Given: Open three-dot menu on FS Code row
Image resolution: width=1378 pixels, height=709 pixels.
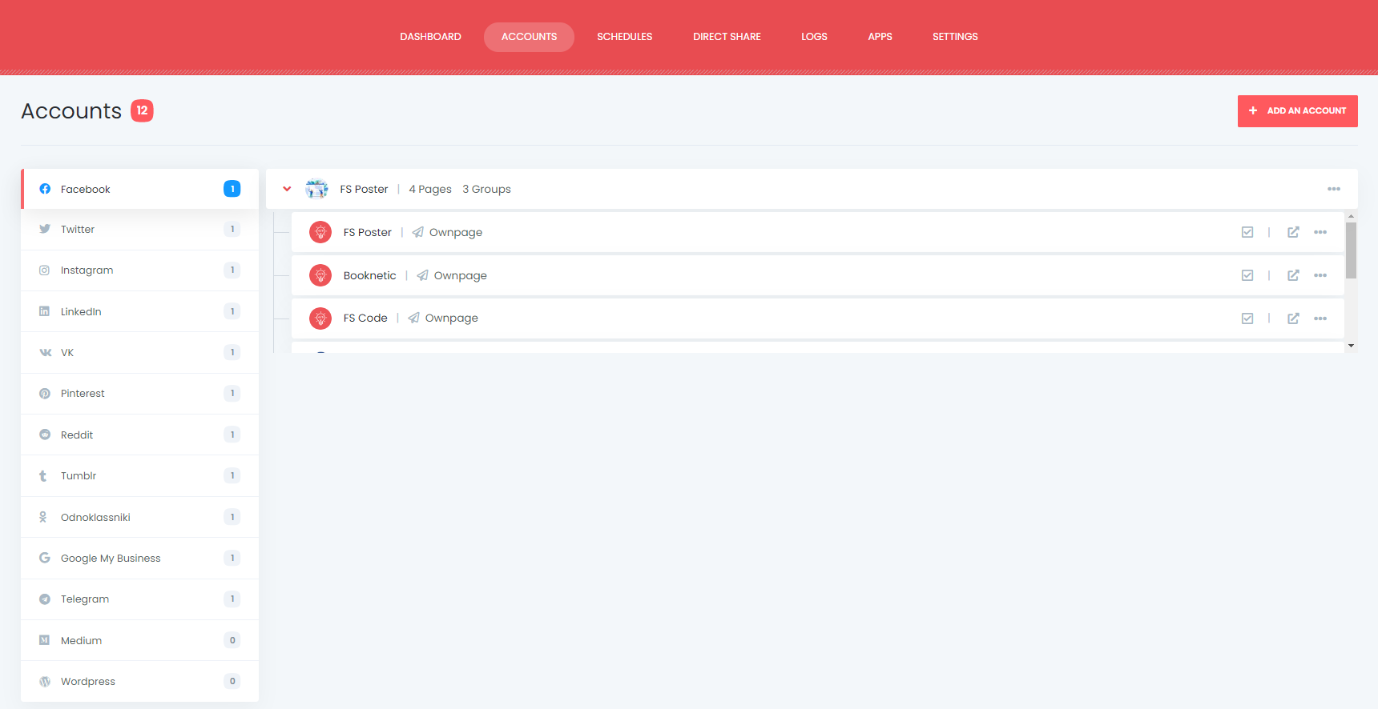Looking at the screenshot, I should 1320,318.
